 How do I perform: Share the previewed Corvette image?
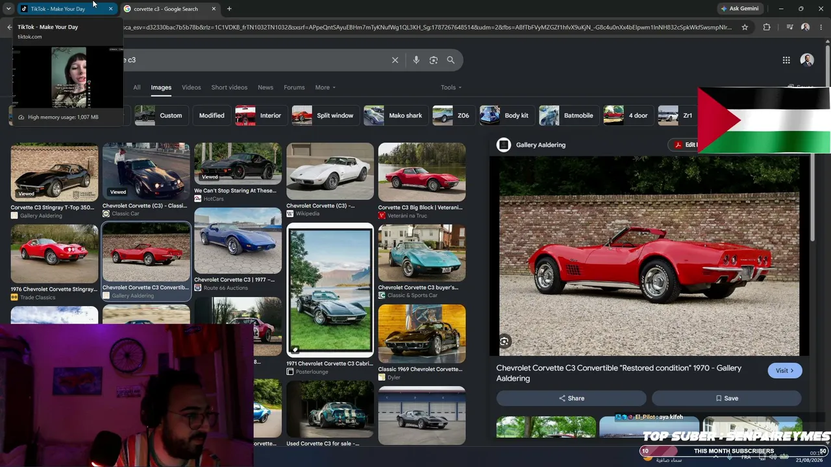click(571, 398)
